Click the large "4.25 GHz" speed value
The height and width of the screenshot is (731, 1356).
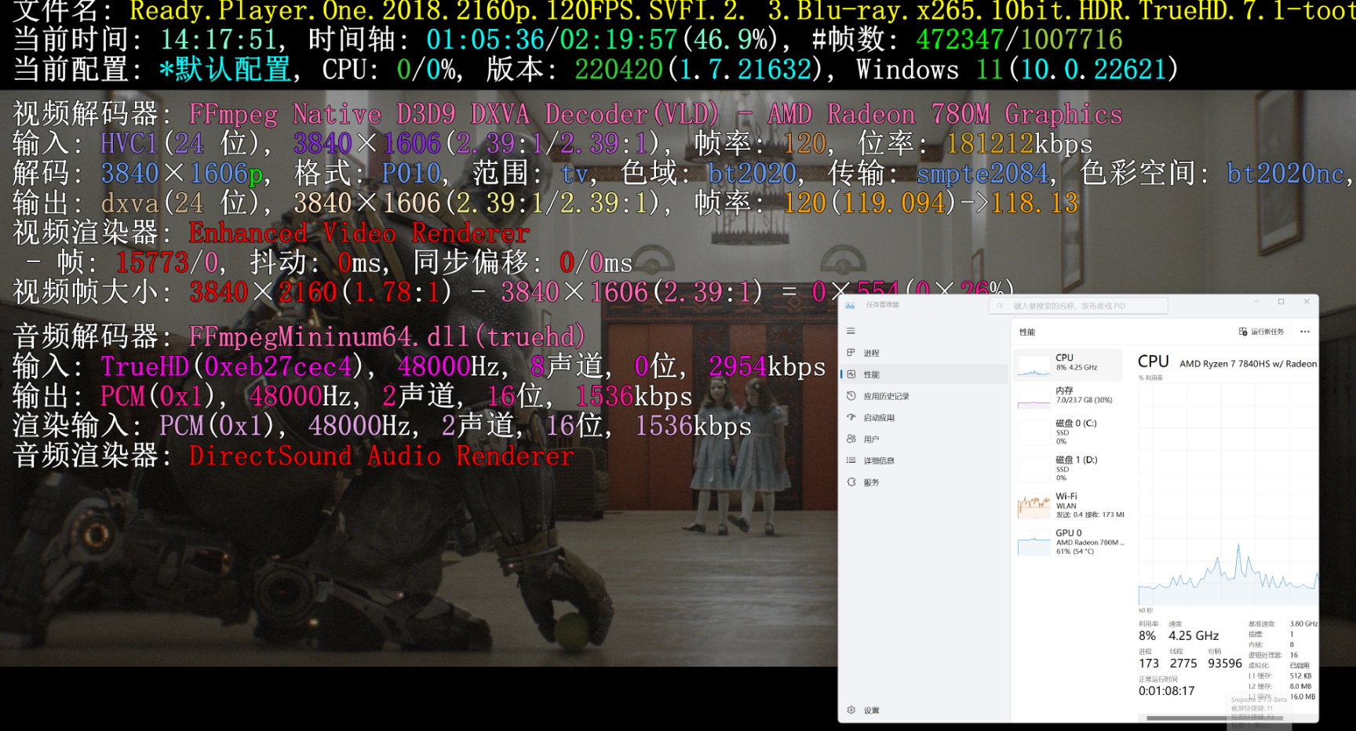click(x=1194, y=636)
